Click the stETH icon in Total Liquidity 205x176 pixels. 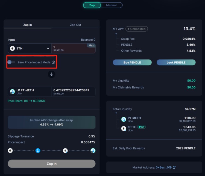(x=124, y=128)
